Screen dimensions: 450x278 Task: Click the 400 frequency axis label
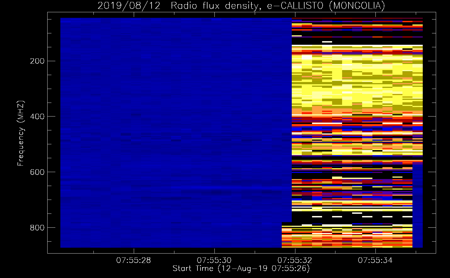(37, 116)
